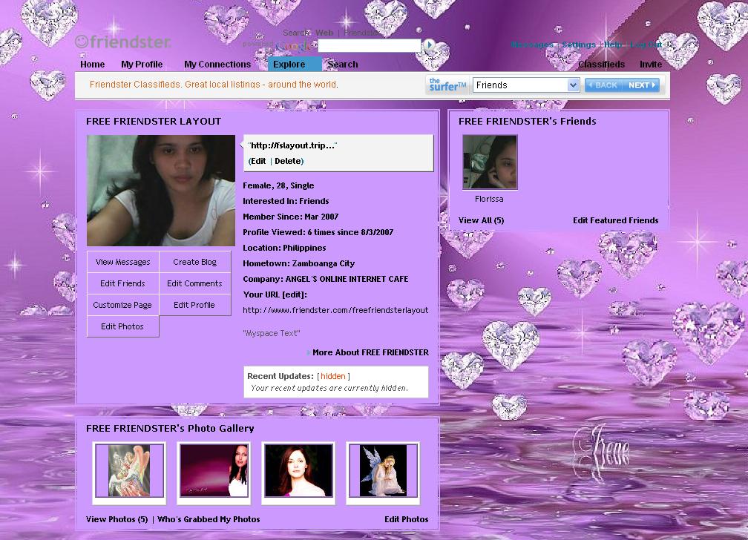Click Delete in the shoutout box
748x540 pixels.
(x=288, y=161)
